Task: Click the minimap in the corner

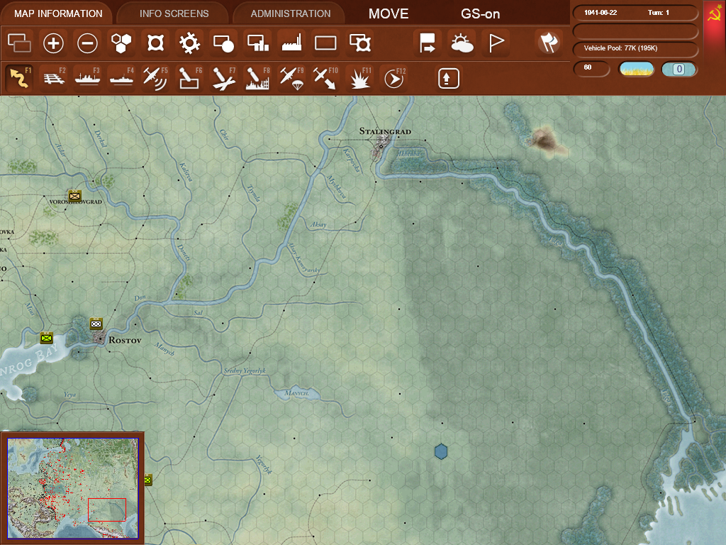Action: click(72, 487)
